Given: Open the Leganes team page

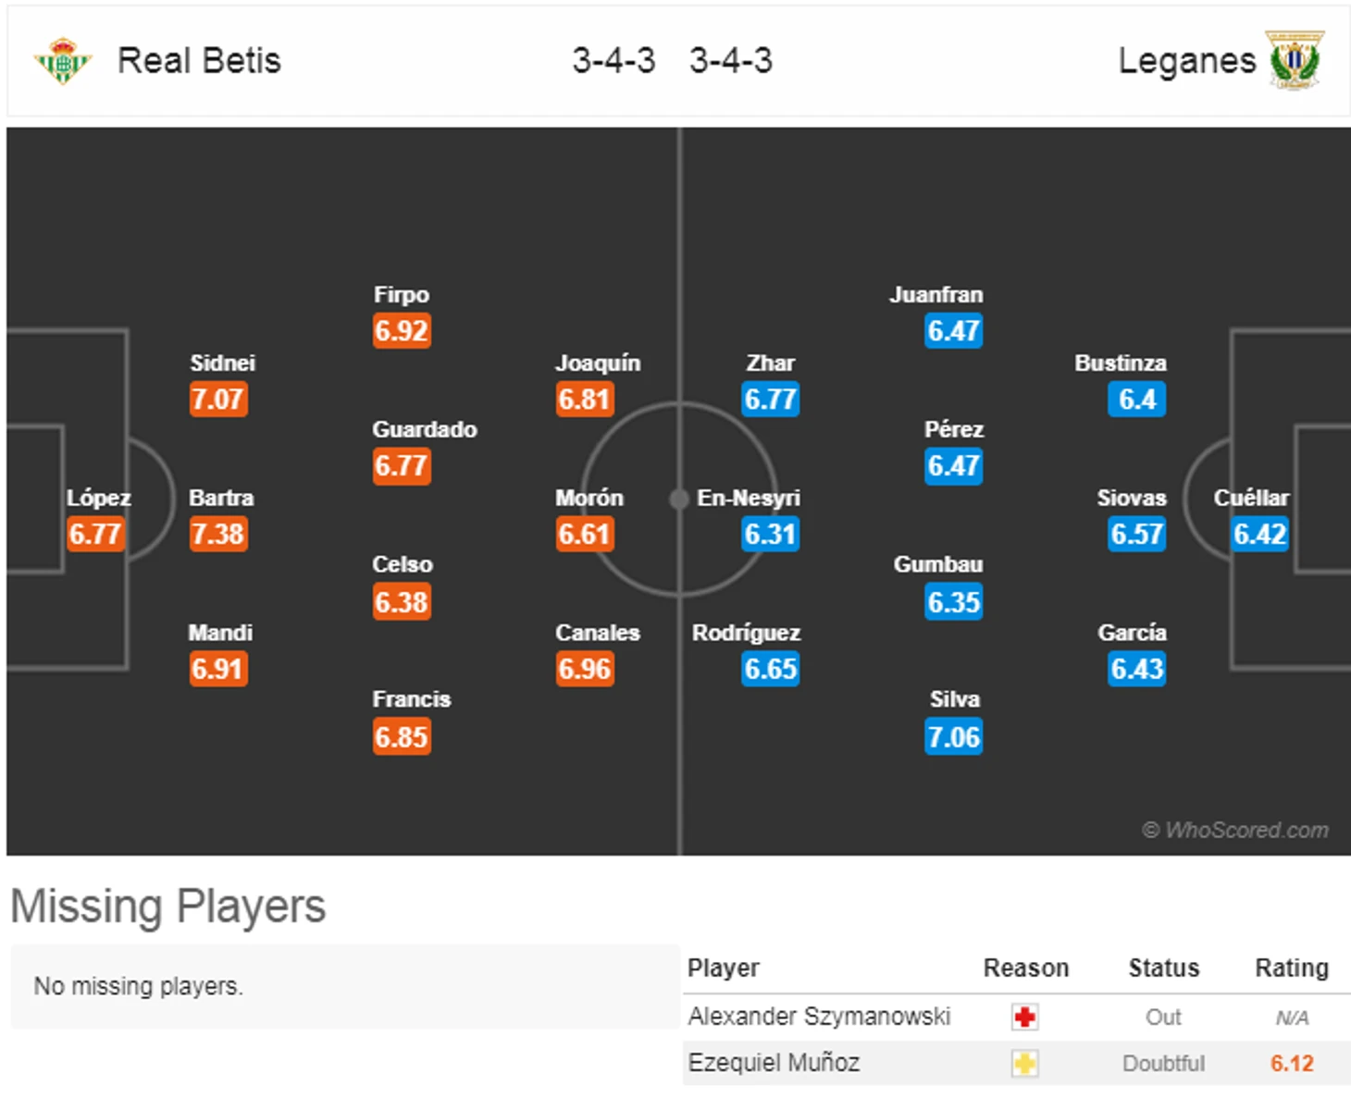Looking at the screenshot, I should point(1186,61).
